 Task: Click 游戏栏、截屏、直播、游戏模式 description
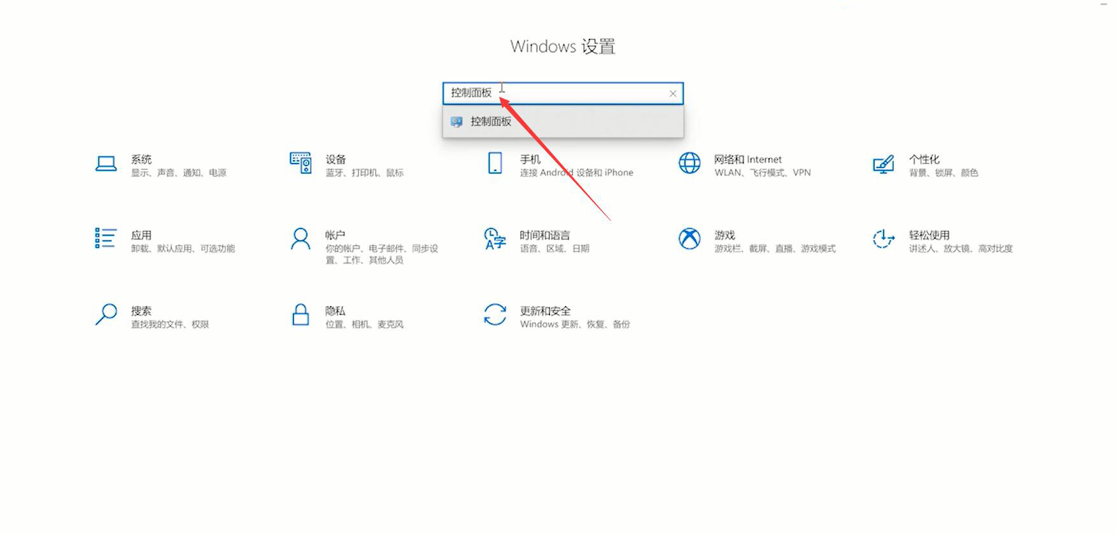click(775, 248)
